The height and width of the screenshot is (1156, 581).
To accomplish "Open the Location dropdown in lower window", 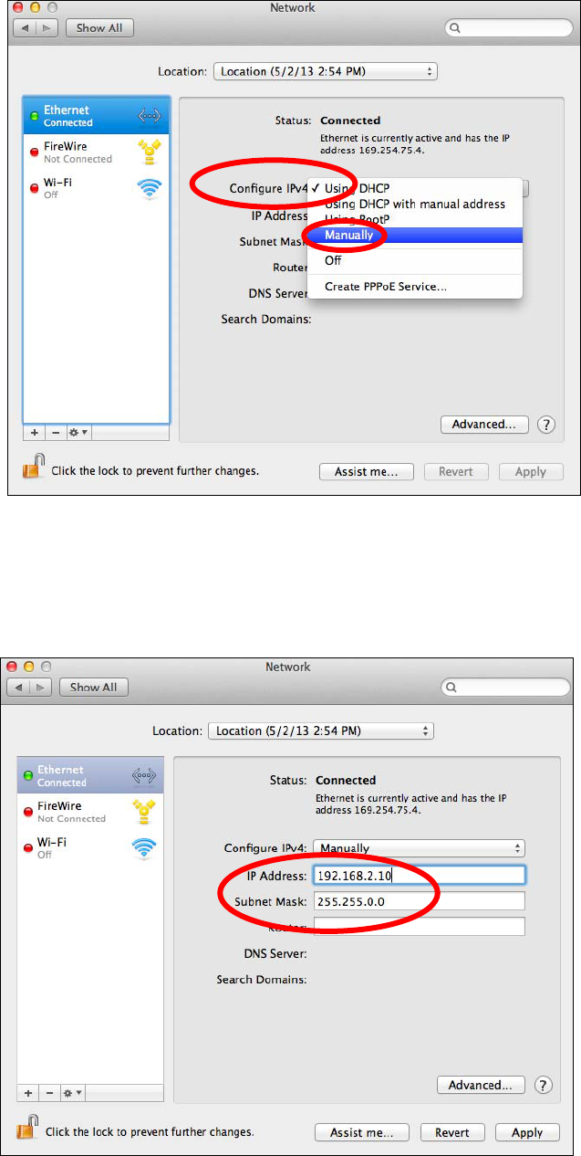I will point(321,730).
